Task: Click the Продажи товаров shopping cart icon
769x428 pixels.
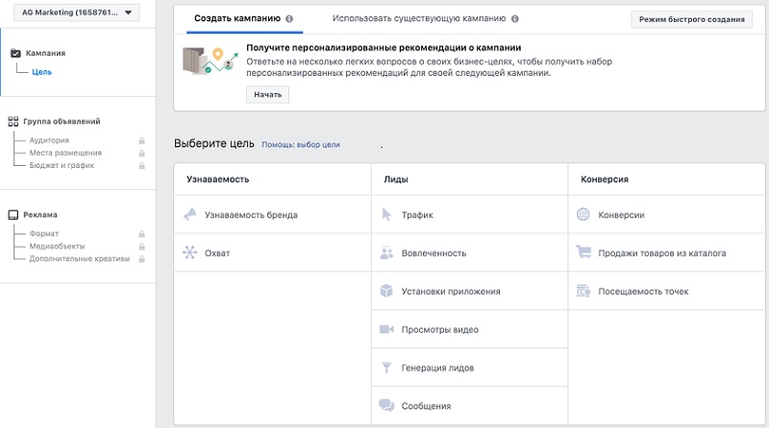Action: tap(583, 252)
